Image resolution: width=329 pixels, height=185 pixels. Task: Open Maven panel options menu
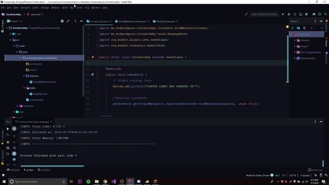(315, 21)
